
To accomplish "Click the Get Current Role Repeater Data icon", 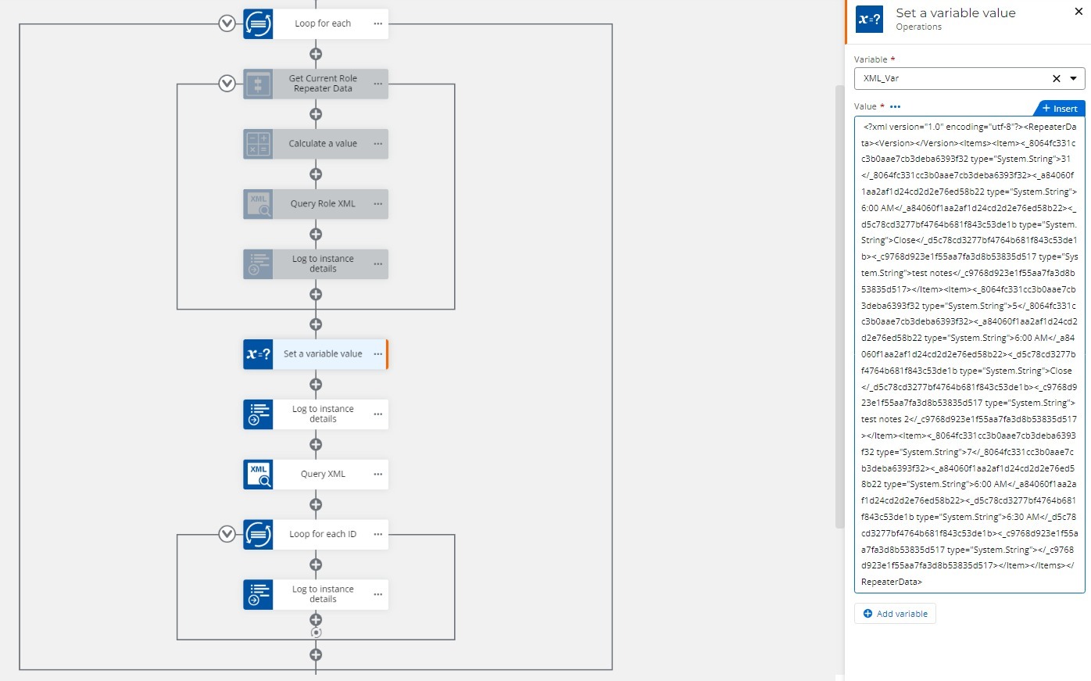I will (x=258, y=84).
